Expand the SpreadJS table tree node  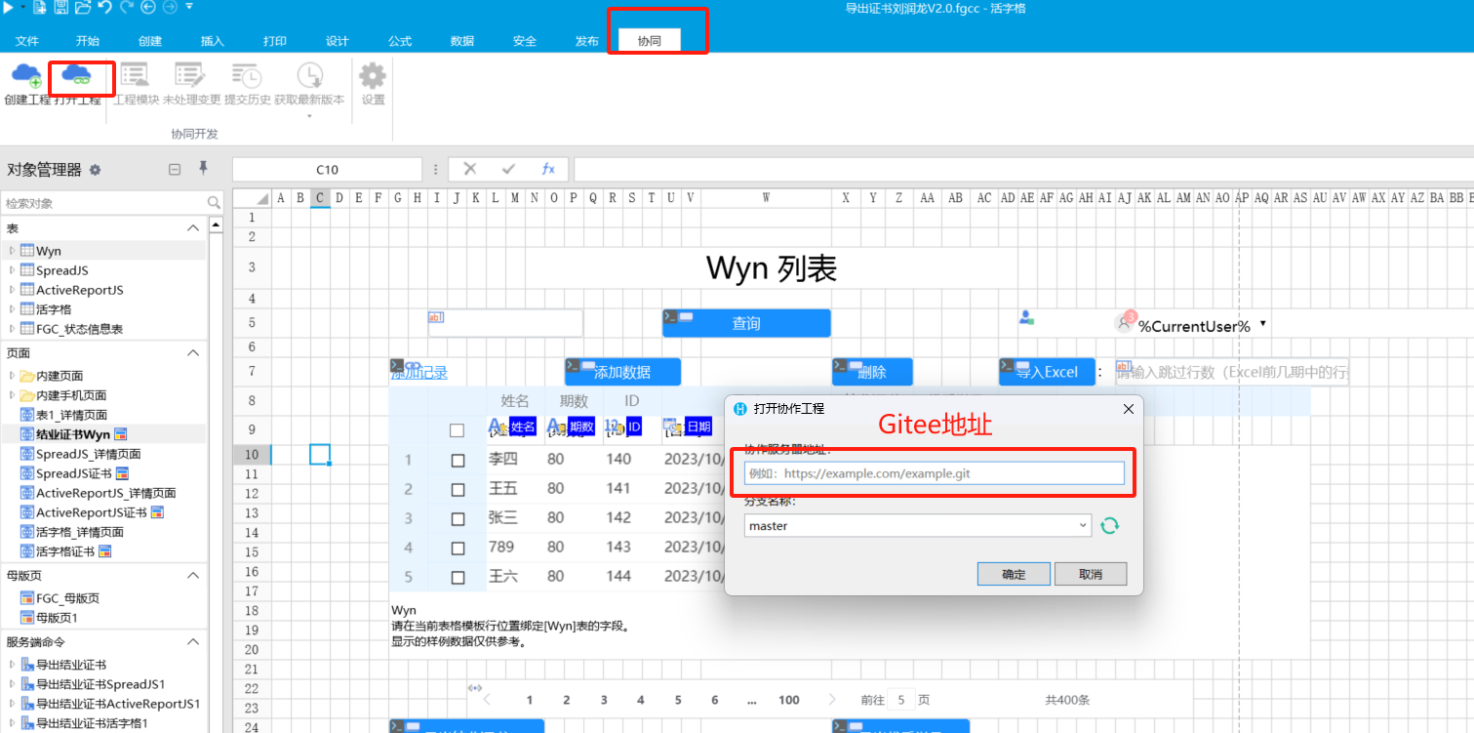click(x=13, y=270)
